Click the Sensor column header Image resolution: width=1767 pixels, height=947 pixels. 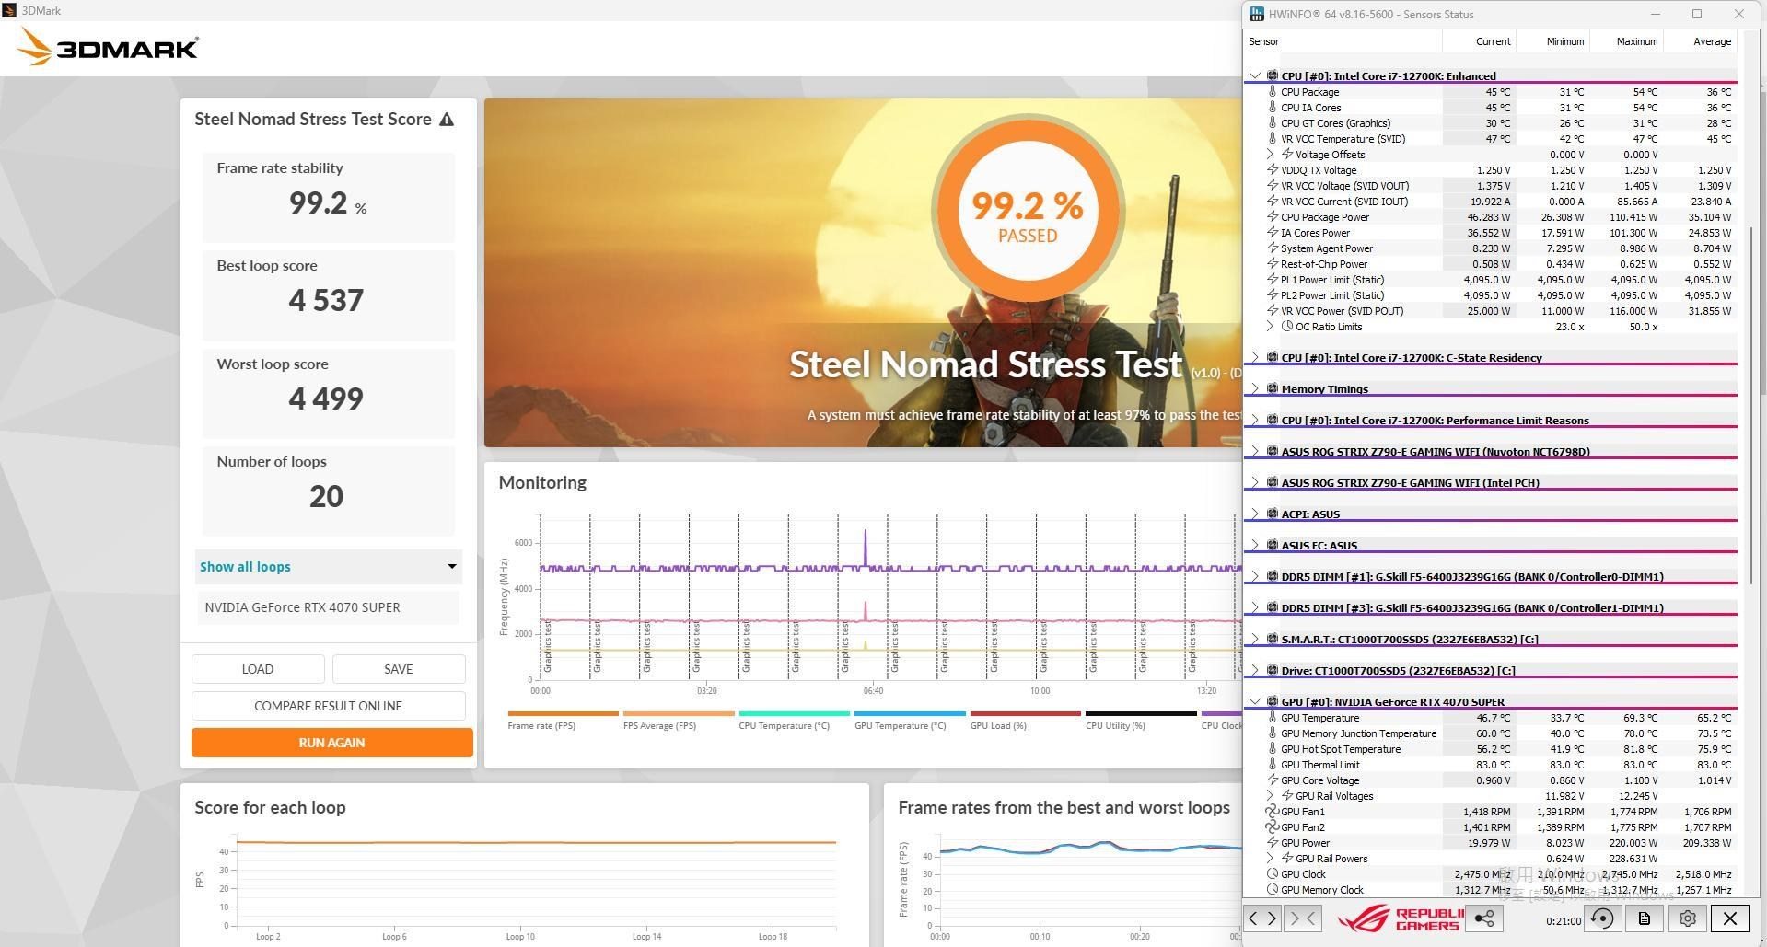[1343, 41]
